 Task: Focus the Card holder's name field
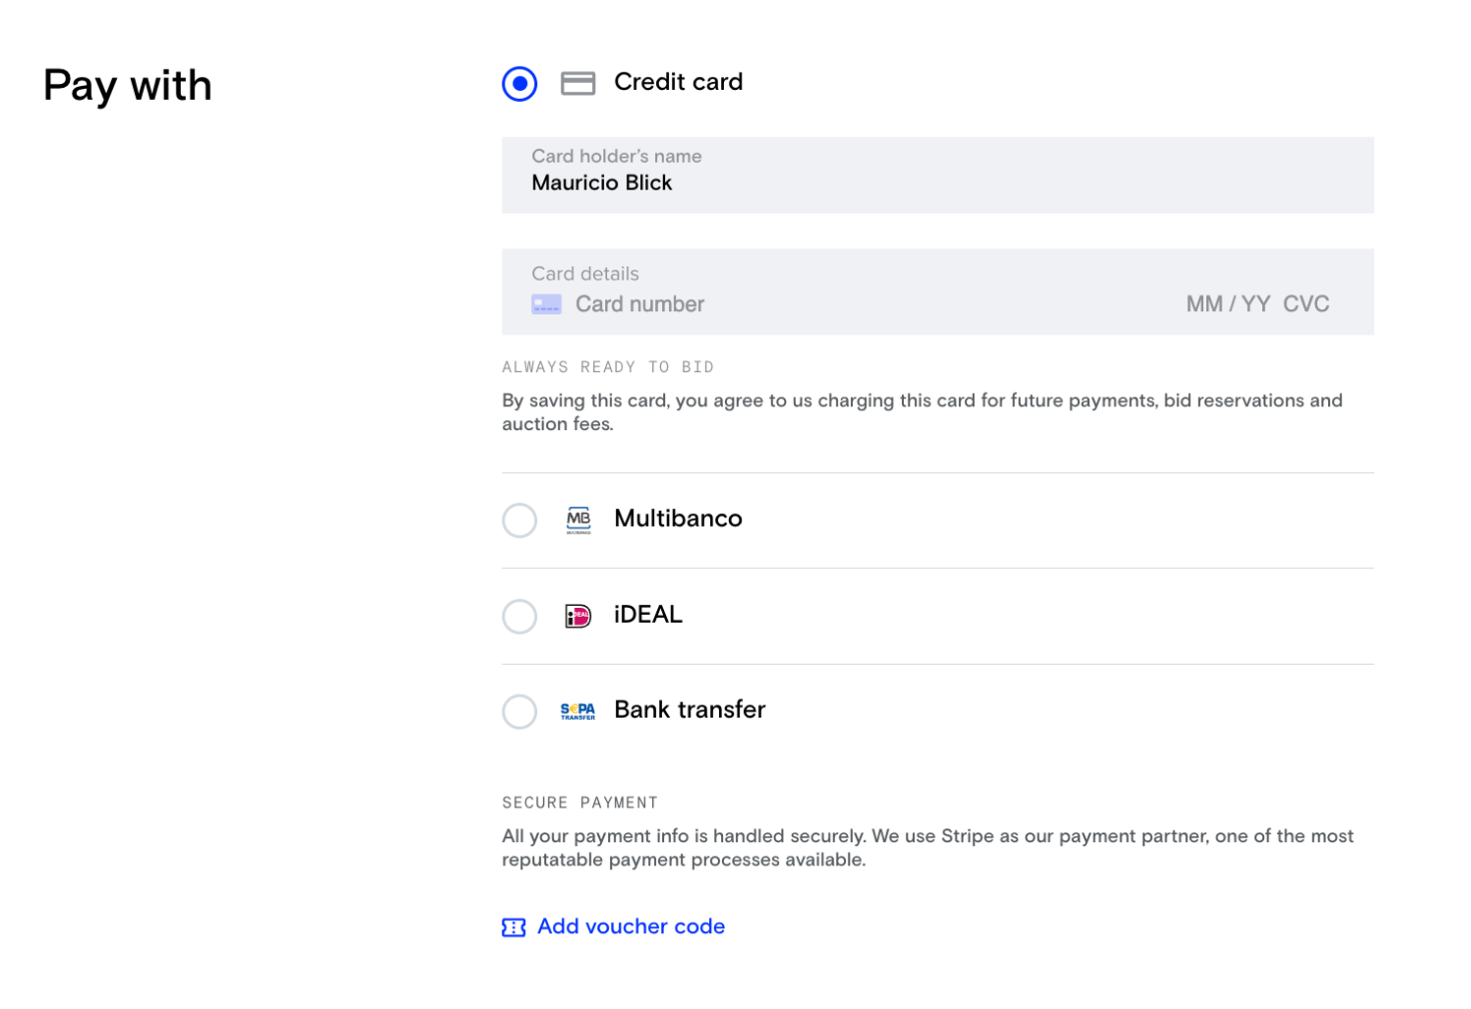coord(938,175)
